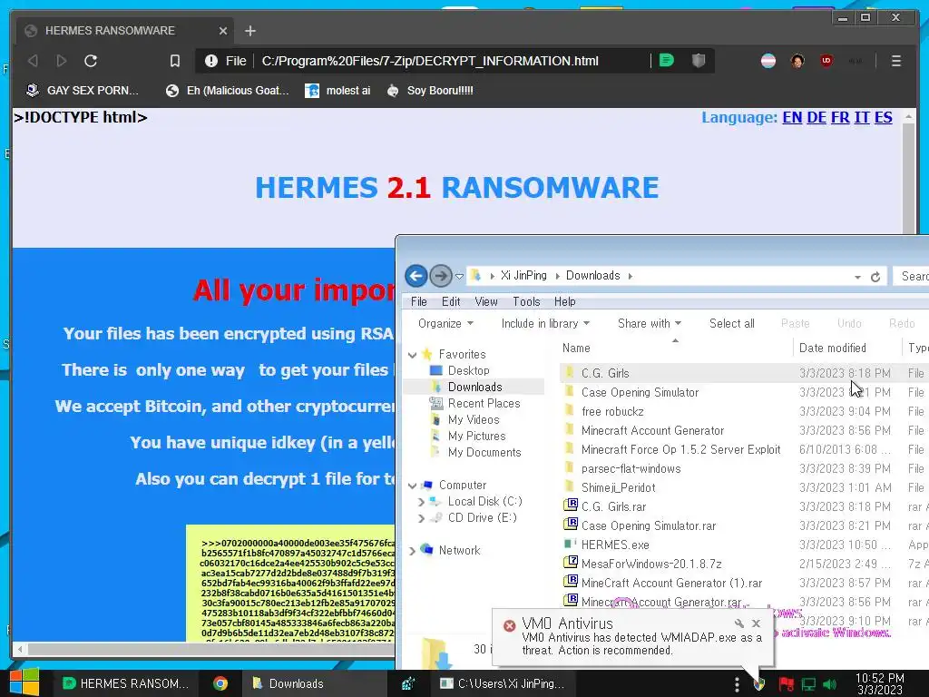This screenshot has height=697, width=929.
Task: Switch ransom note language to ES
Action: coord(883,117)
